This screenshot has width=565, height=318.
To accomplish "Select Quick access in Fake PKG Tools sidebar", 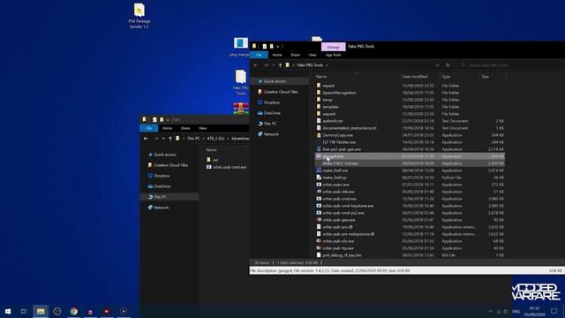I will [275, 81].
